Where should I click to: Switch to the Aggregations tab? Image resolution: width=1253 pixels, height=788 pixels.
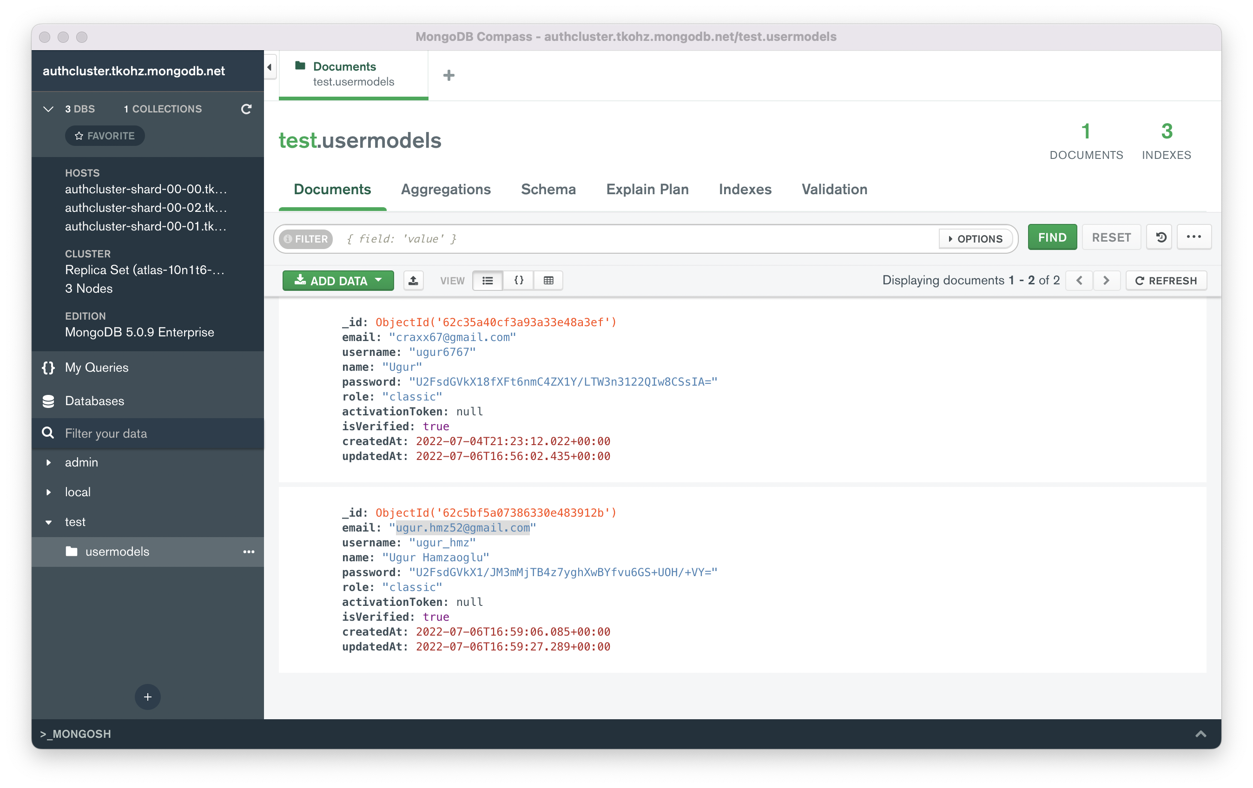coord(445,189)
